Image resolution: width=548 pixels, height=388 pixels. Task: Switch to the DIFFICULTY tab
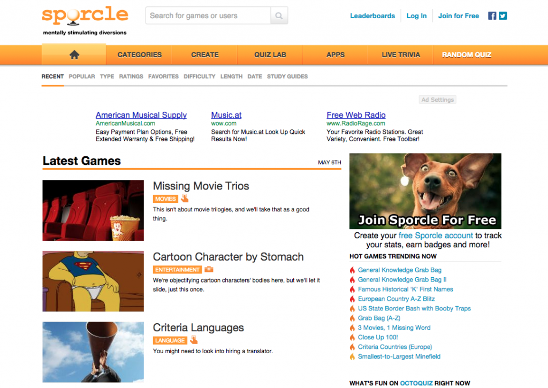(200, 77)
